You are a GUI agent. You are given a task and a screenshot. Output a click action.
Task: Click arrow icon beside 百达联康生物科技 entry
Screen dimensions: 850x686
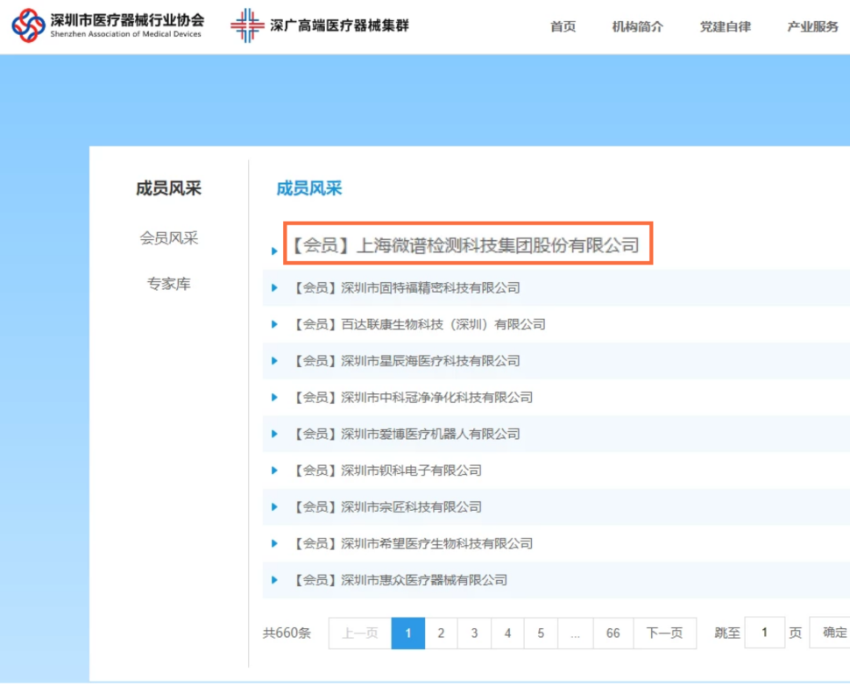[x=274, y=324]
